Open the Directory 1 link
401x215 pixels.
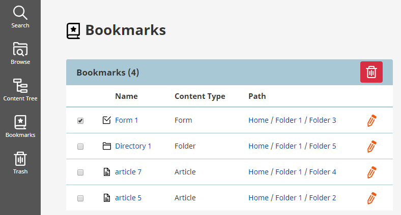coord(133,146)
